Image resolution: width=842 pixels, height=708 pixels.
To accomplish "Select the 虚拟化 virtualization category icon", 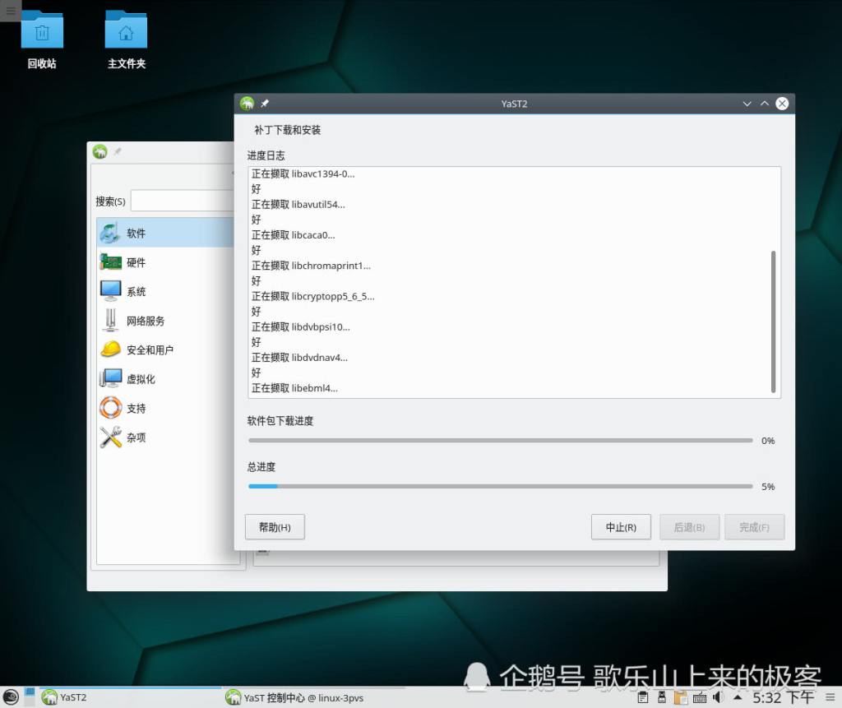I will click(x=111, y=379).
